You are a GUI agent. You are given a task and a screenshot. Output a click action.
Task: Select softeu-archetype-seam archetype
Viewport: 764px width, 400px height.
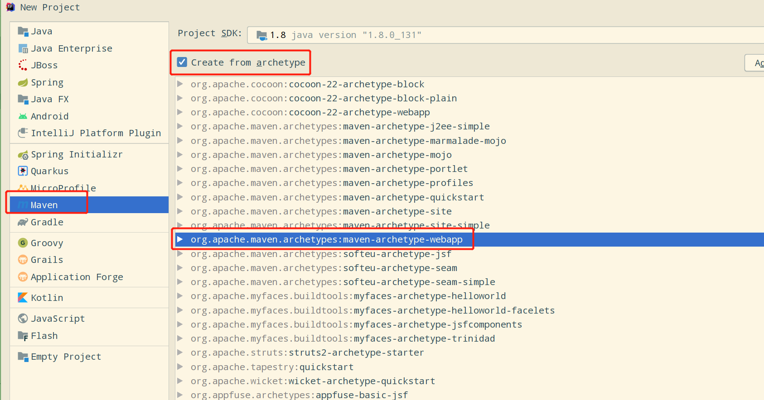469,268
